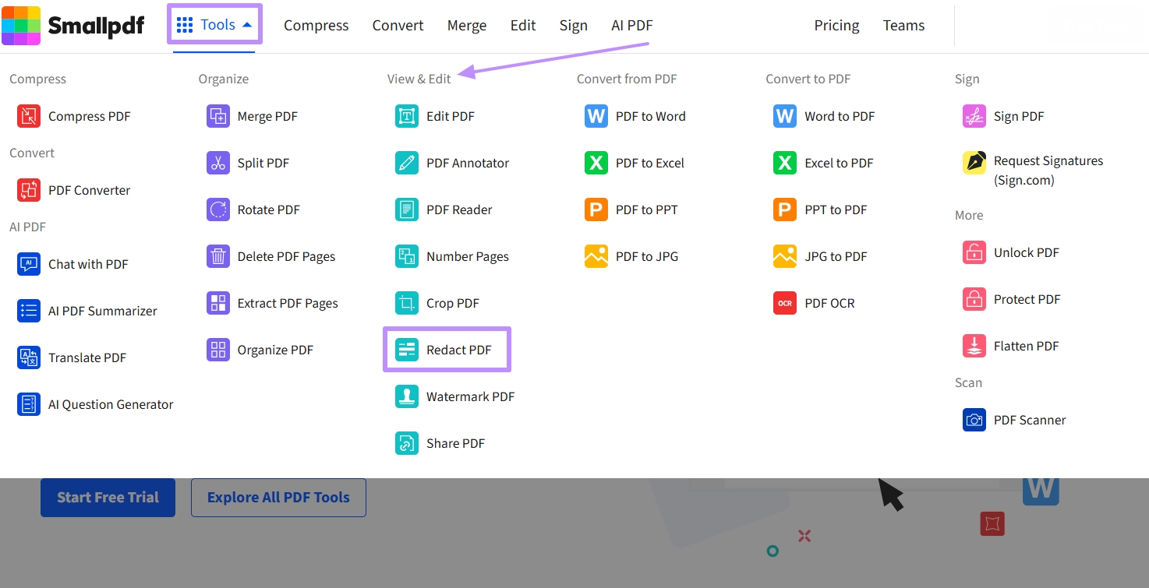
Task: Launch the Redact PDF tool
Action: click(x=447, y=349)
